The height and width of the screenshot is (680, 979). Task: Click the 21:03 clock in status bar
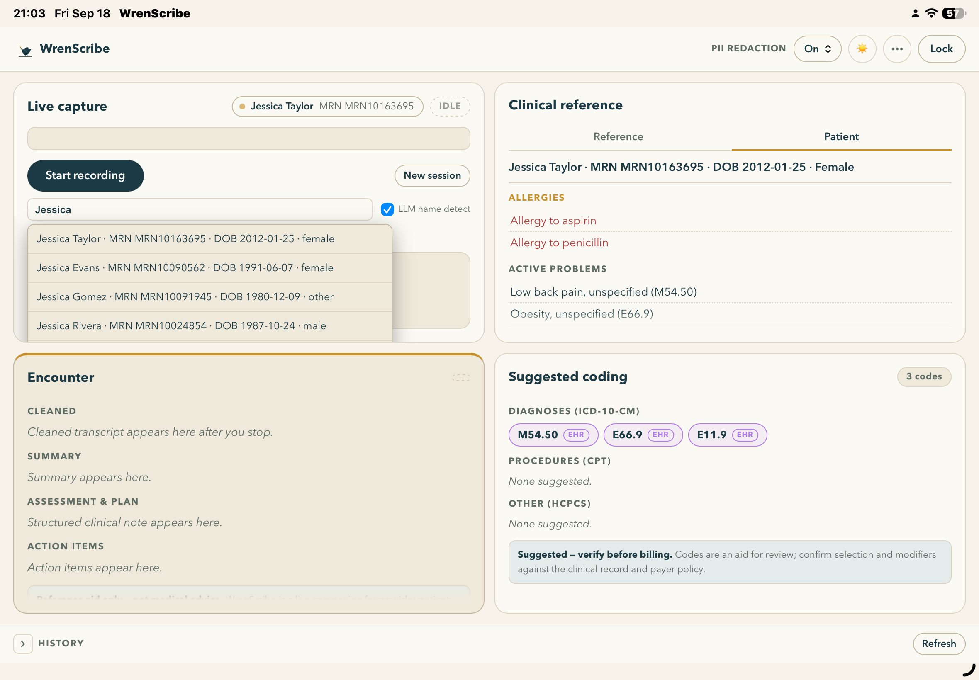(29, 13)
